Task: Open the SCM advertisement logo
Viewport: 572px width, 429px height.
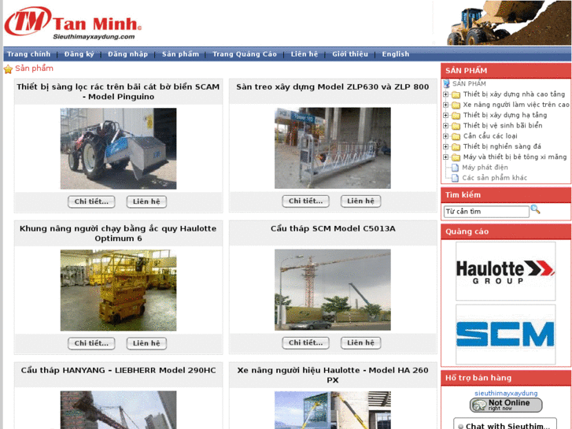Action: click(506, 335)
